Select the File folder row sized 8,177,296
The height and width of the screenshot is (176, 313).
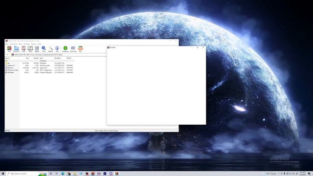[x=40, y=63]
